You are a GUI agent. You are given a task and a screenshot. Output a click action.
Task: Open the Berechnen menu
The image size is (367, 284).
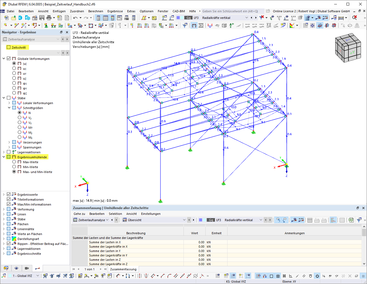coord(96,11)
